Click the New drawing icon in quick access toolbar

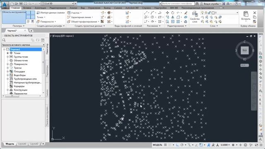tap(12, 4)
